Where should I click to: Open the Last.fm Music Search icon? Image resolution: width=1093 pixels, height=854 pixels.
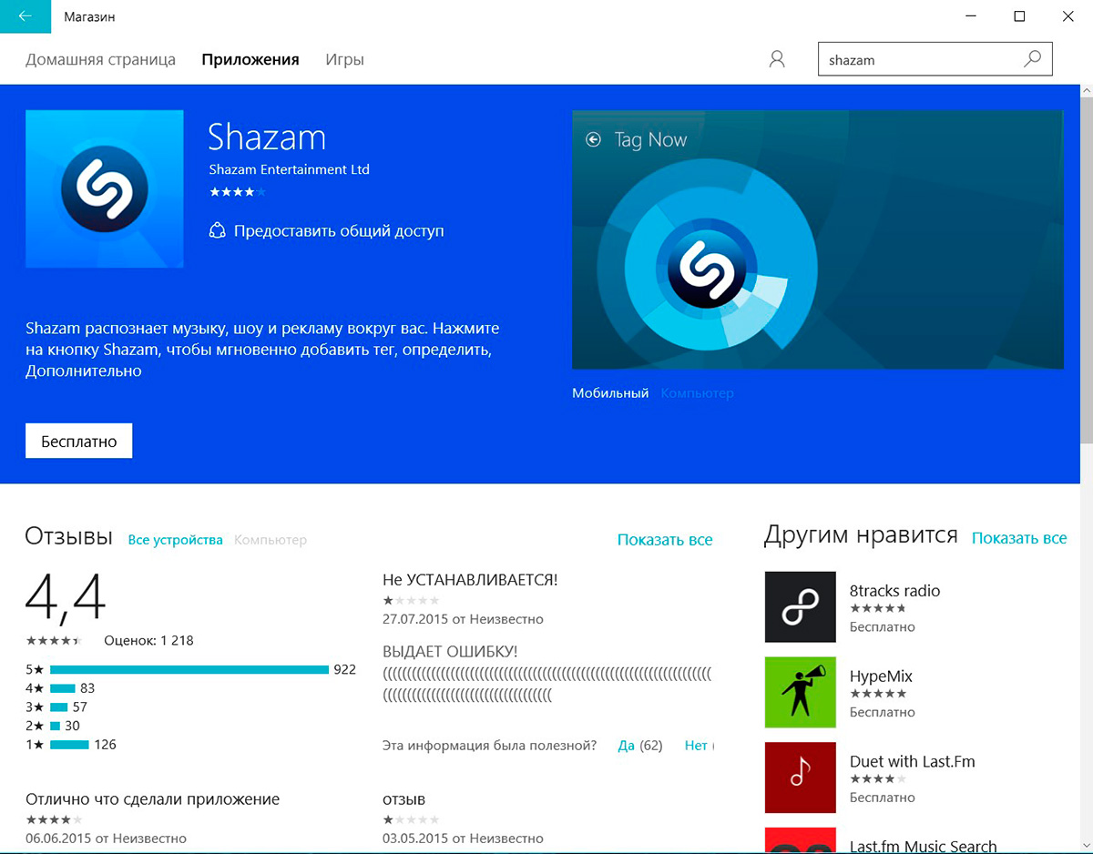click(x=800, y=840)
